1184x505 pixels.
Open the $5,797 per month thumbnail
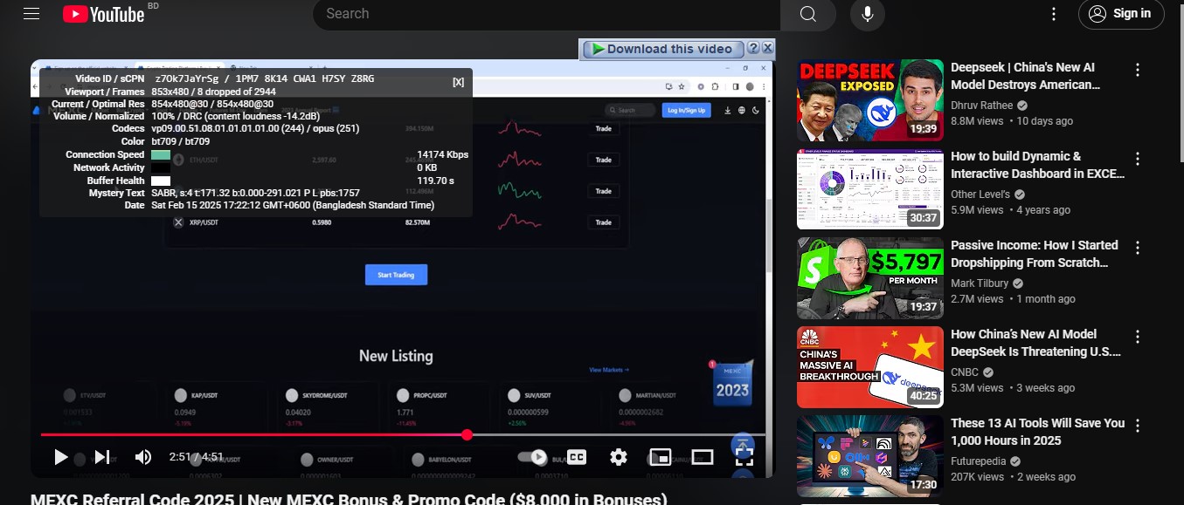pos(870,278)
